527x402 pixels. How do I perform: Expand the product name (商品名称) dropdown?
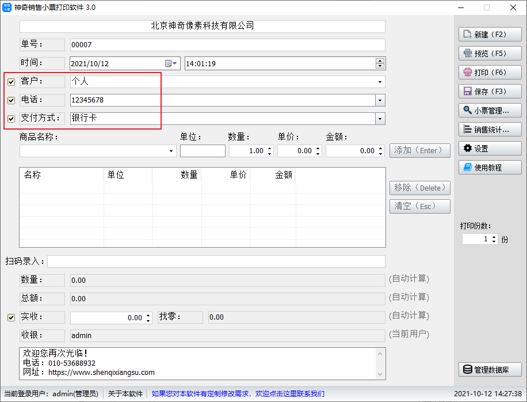[171, 151]
